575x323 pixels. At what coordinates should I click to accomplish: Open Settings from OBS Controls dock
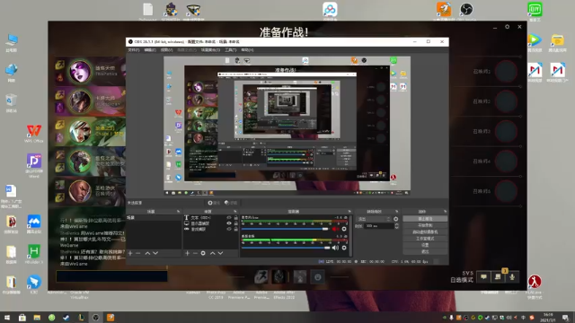(425, 245)
